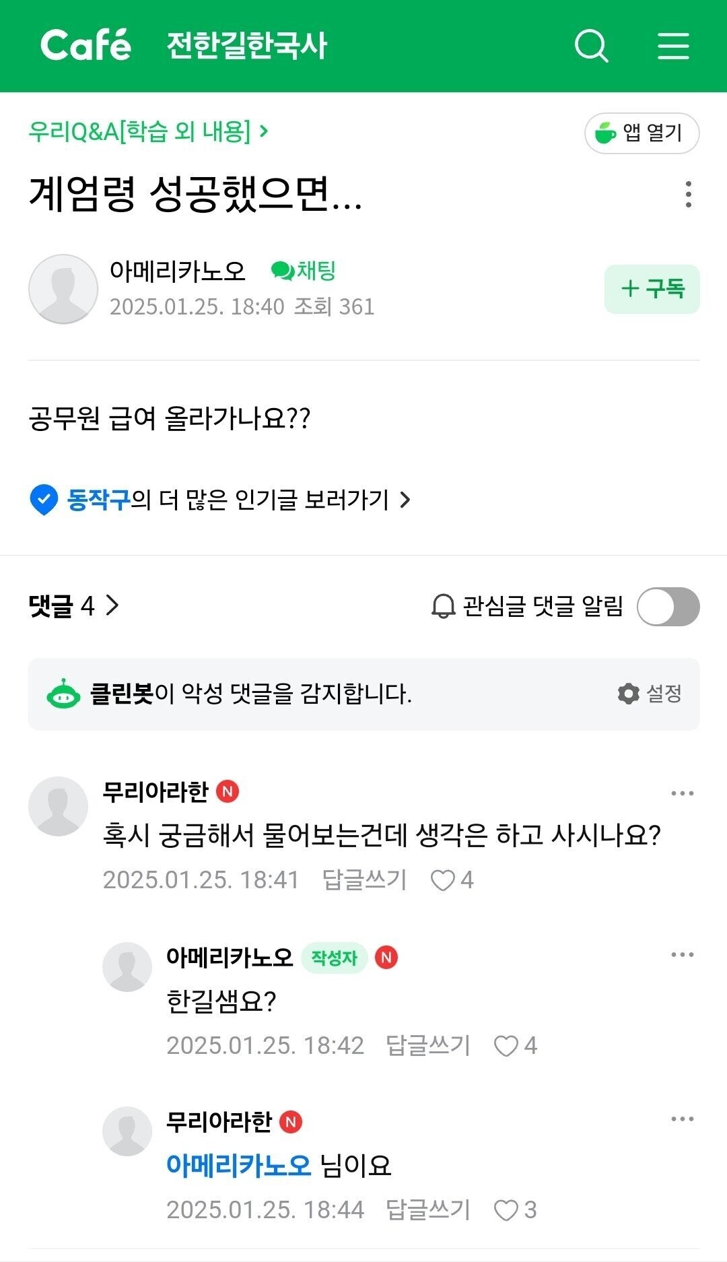Like the 18:44 reply heart

[x=507, y=1210]
